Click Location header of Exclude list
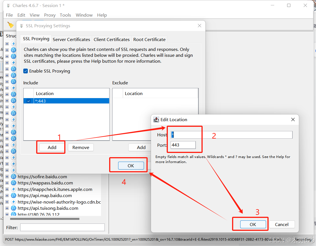Viewport: 316px width, 246px height. tap(161, 94)
